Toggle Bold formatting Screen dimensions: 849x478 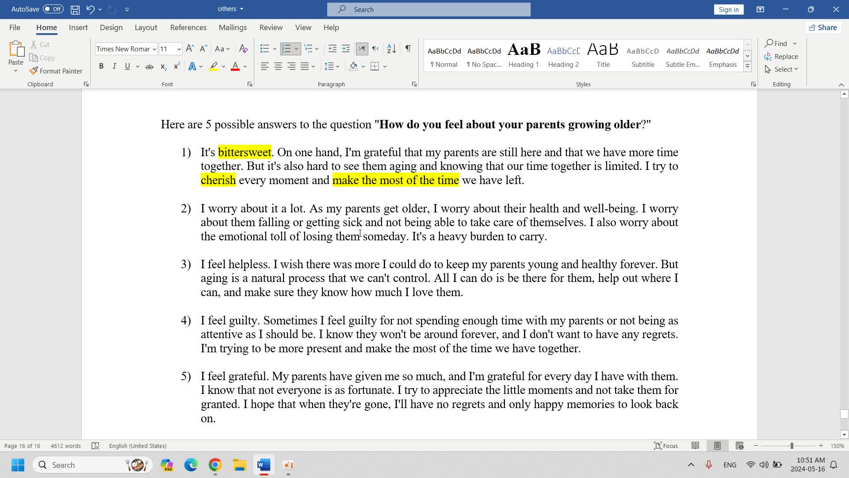click(x=101, y=66)
